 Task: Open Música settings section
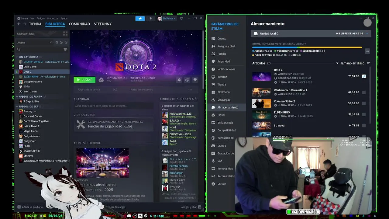(222, 184)
